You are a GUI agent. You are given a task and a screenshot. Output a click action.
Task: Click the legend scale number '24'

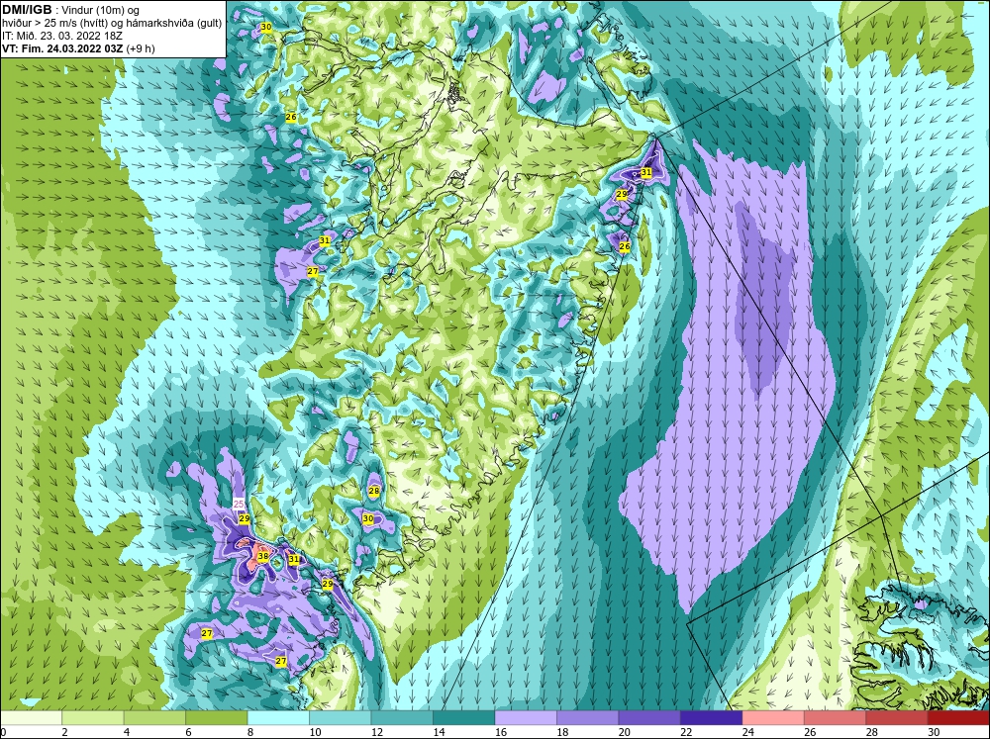tap(748, 732)
